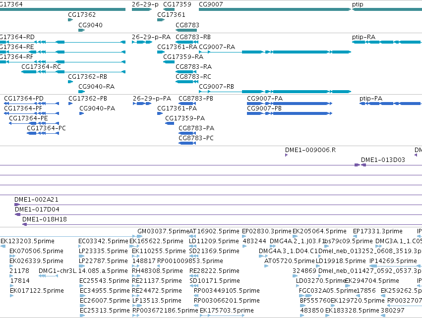
Task: Select protein CG17364-PC
Action: 43,133
